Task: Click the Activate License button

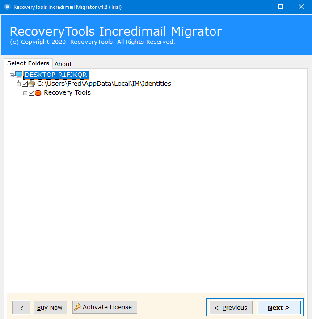Action: point(105,307)
